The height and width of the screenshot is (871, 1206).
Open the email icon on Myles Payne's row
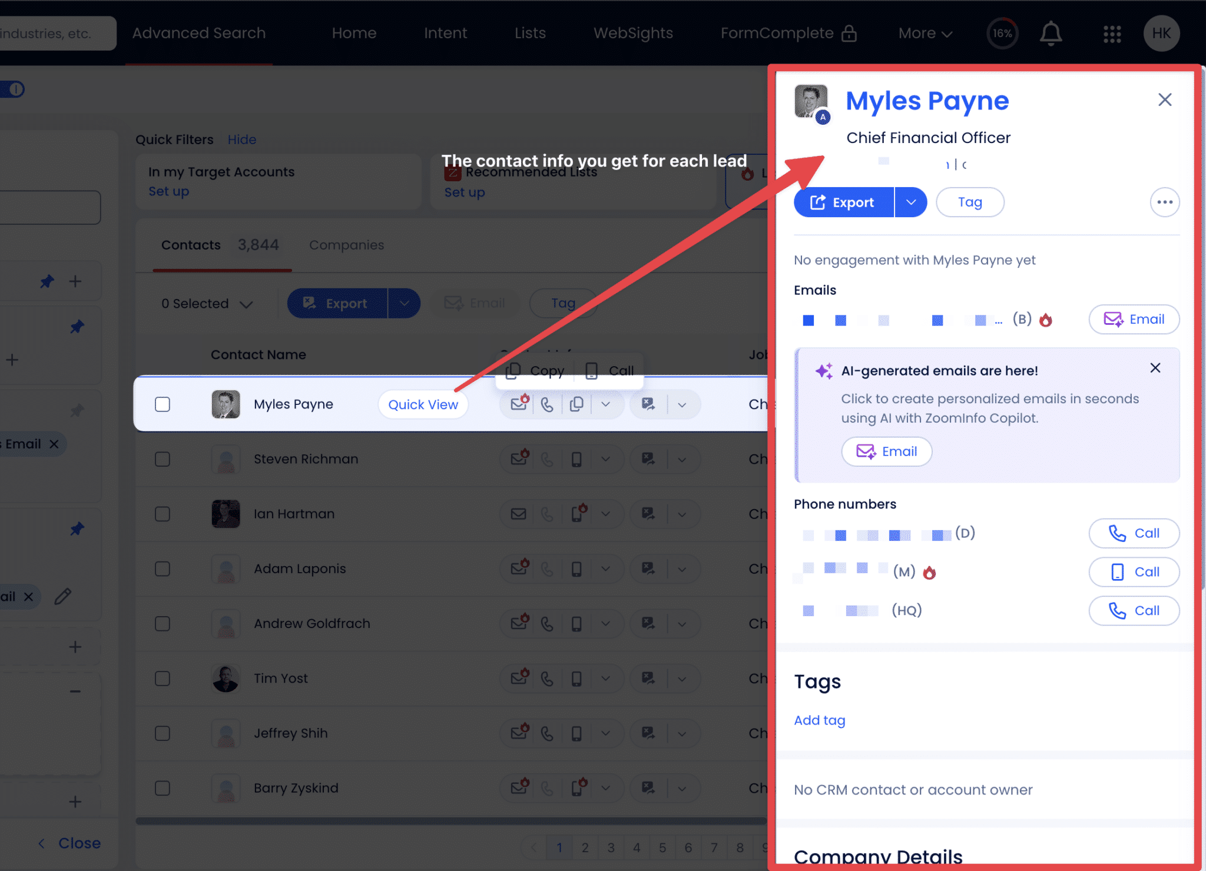[x=519, y=404]
